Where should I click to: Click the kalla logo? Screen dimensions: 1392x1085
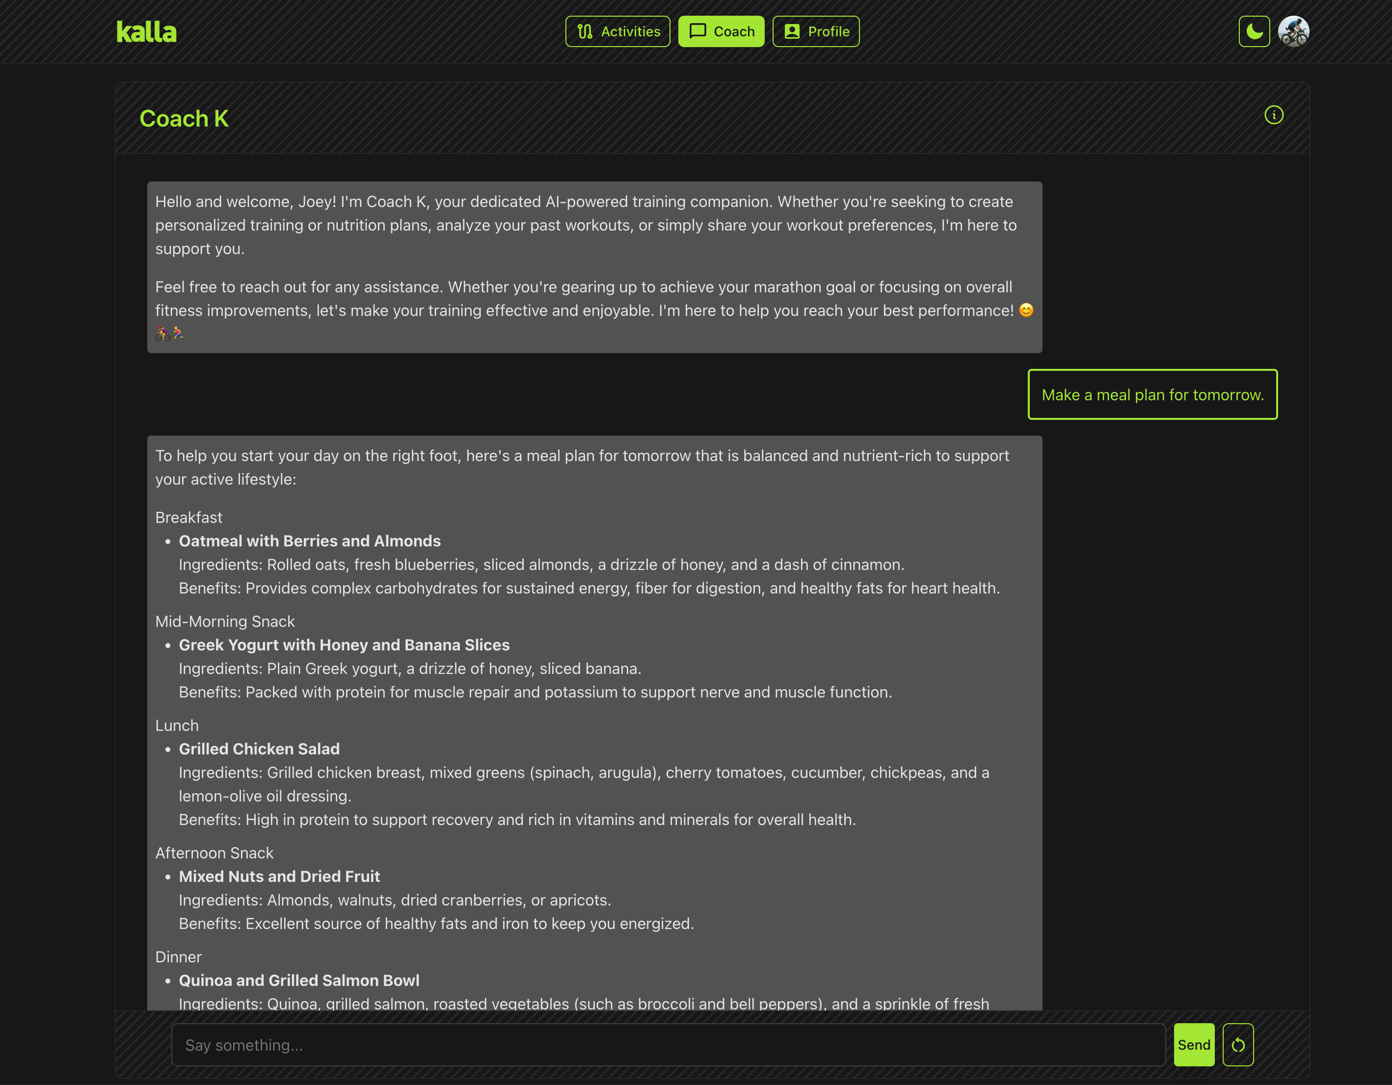(x=146, y=32)
